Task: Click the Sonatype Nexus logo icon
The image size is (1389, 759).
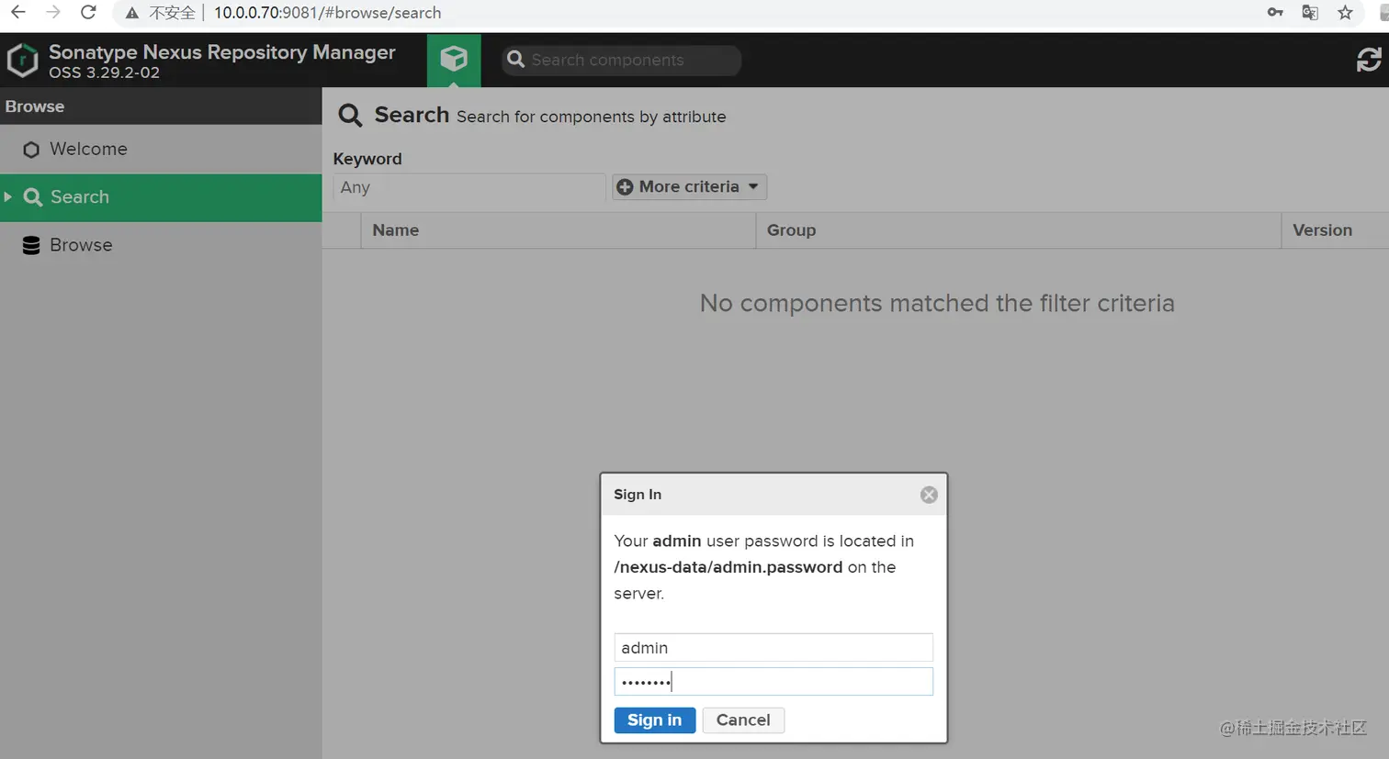Action: [22, 61]
